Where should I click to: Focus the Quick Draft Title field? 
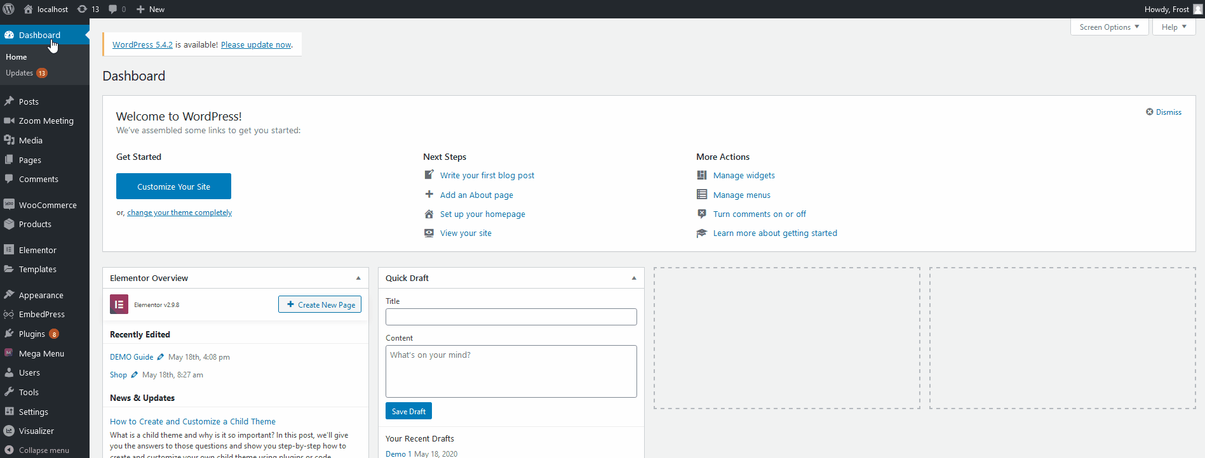(511, 317)
